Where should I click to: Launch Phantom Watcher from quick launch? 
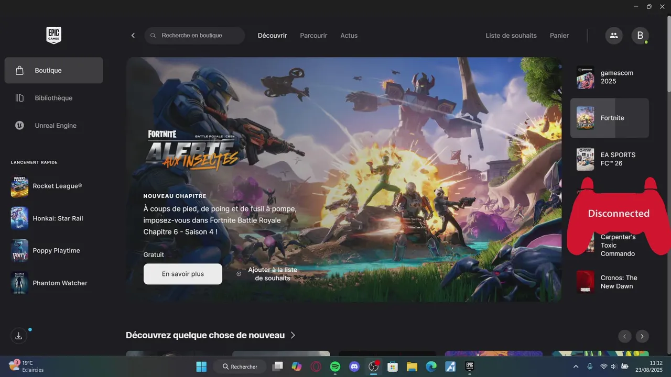click(49, 283)
